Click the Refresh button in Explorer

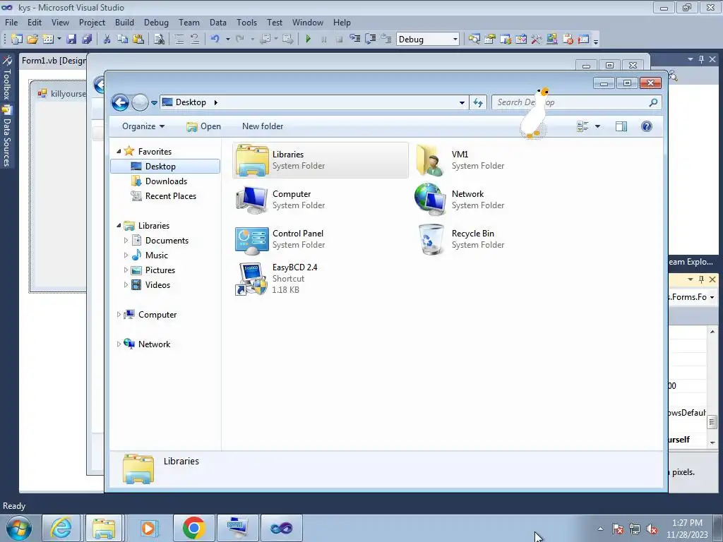tap(478, 102)
